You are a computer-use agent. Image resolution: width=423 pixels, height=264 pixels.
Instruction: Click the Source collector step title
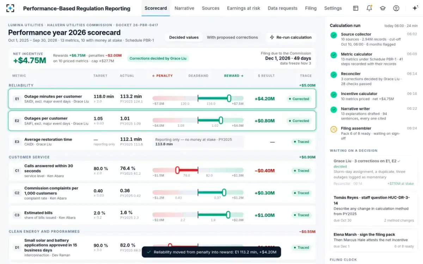point(356,34)
